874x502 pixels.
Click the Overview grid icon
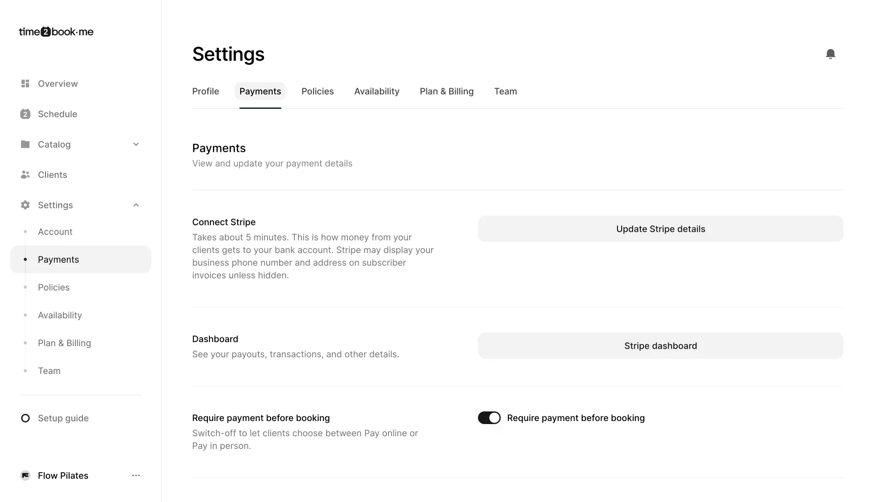25,83
